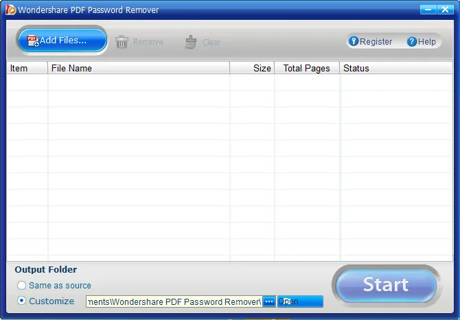Select the Same as source option

click(21, 285)
